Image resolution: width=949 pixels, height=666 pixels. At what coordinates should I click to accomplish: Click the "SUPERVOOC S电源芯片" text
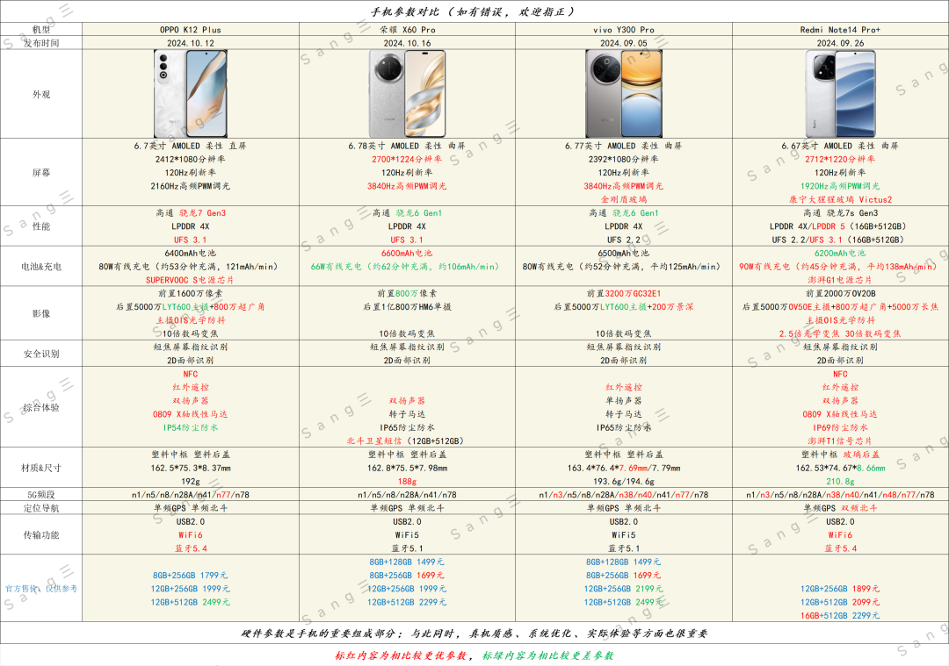click(191, 280)
